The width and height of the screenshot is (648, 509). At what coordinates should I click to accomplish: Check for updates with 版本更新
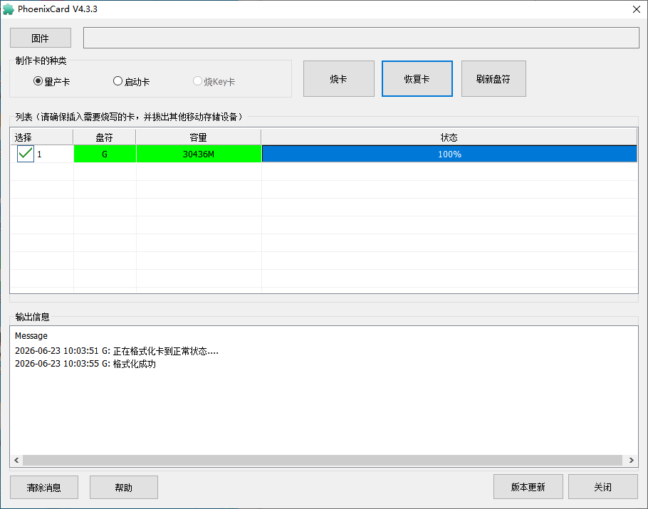coord(528,487)
